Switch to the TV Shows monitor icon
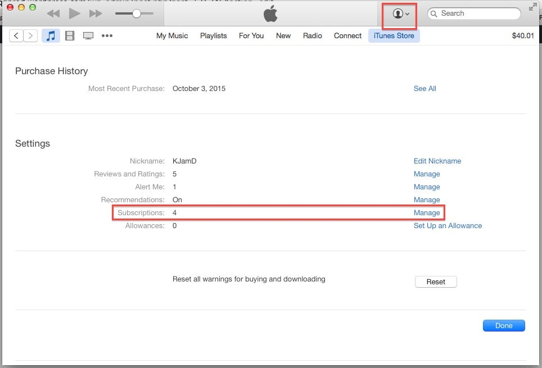542x368 pixels. [x=88, y=35]
